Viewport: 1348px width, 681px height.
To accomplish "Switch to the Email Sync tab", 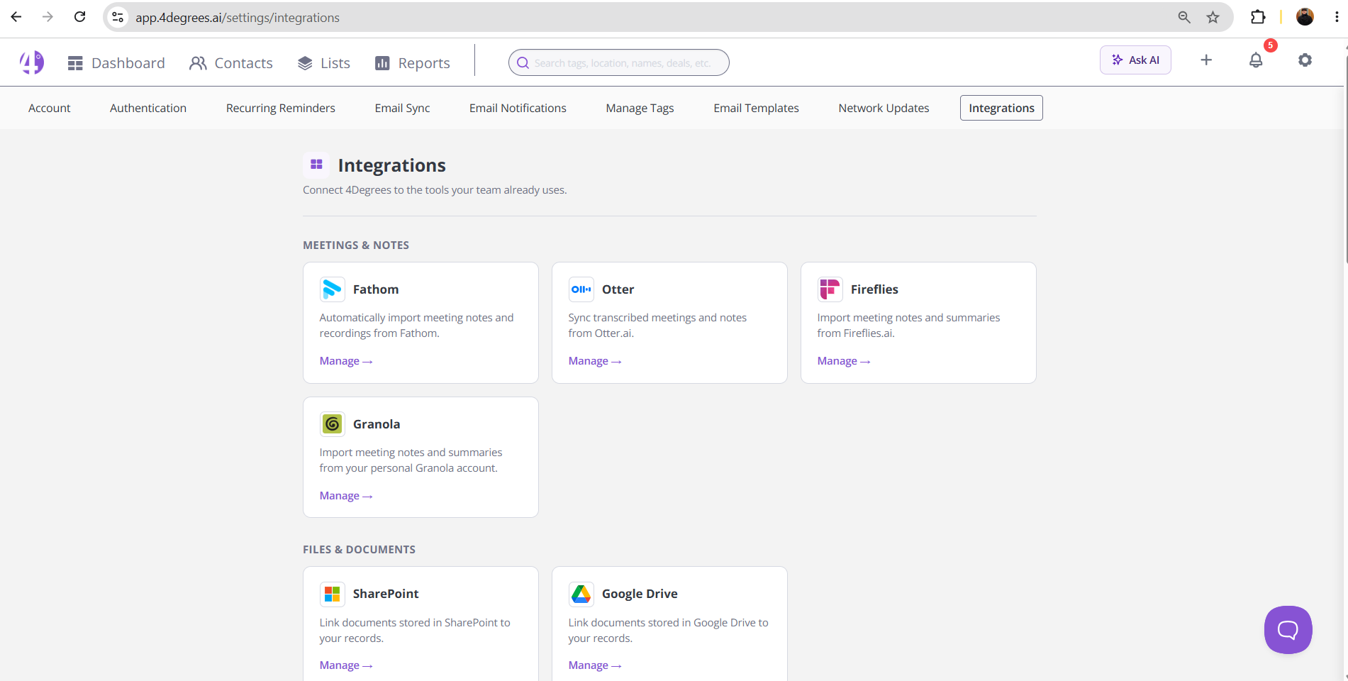I will 403,108.
